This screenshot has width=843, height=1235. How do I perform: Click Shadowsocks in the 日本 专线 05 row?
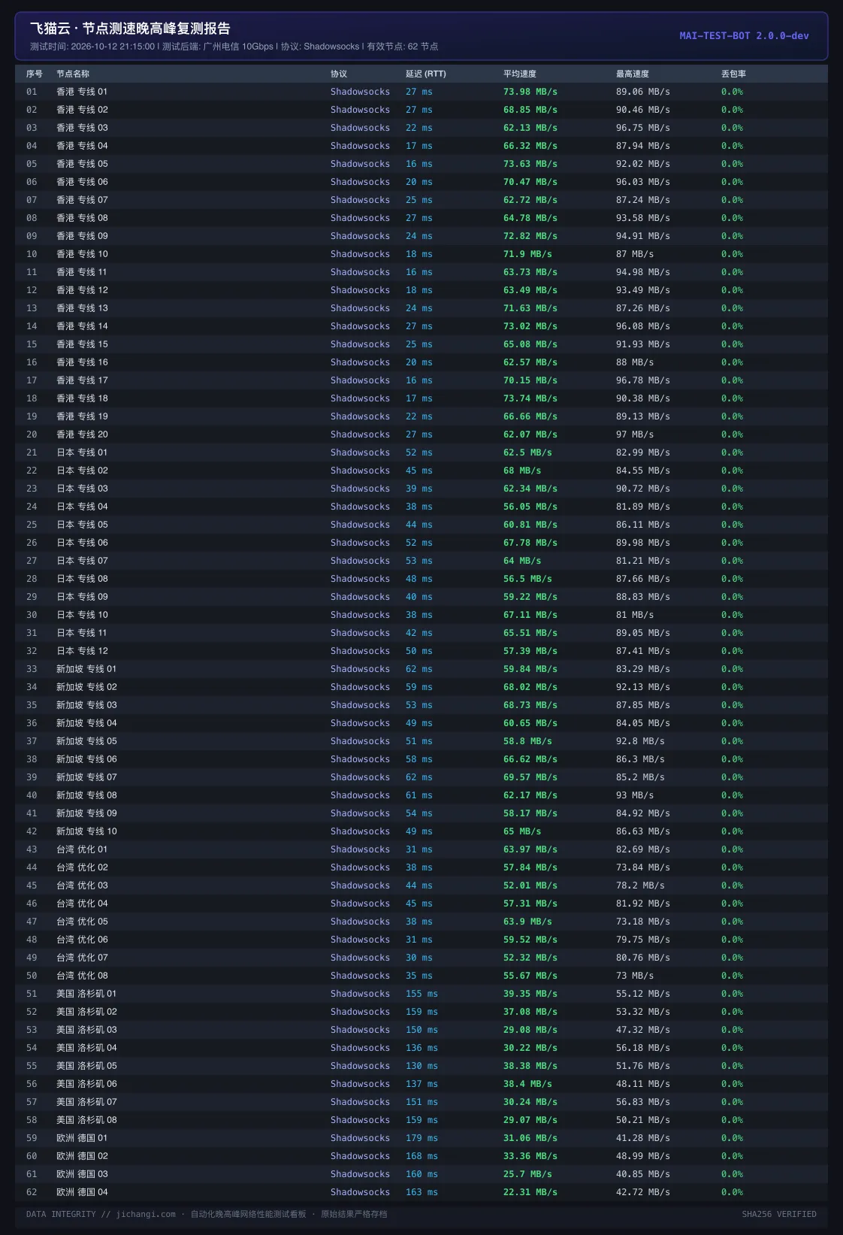coord(360,525)
